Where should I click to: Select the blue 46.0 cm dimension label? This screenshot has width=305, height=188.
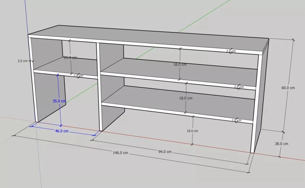tap(62, 131)
